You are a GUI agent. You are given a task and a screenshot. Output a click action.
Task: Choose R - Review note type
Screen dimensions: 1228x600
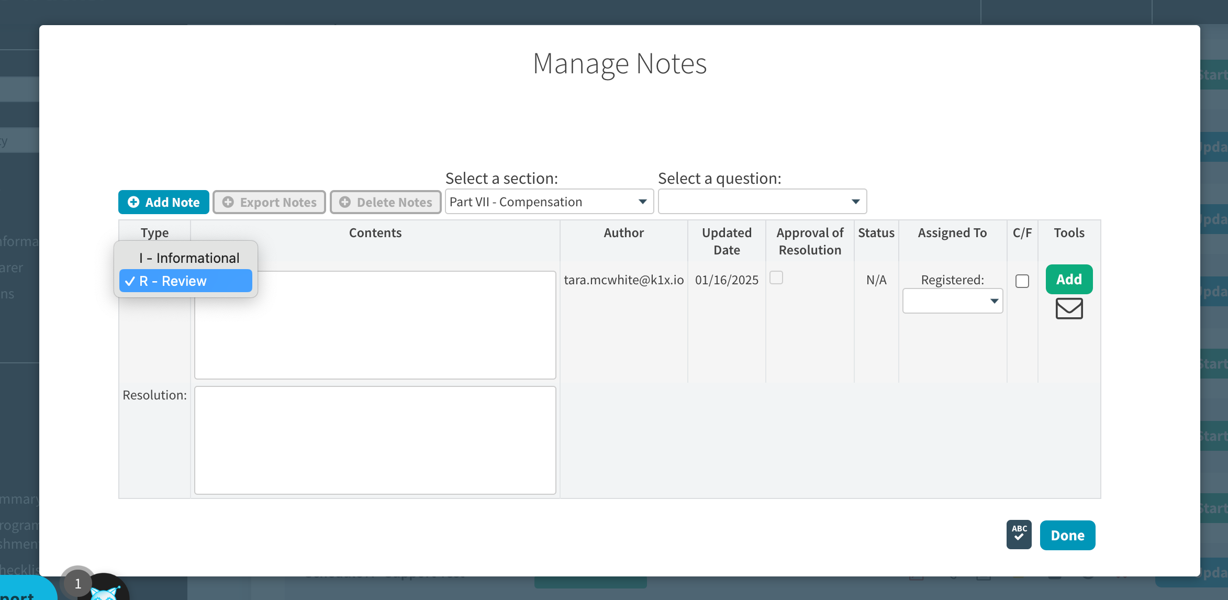click(x=185, y=281)
